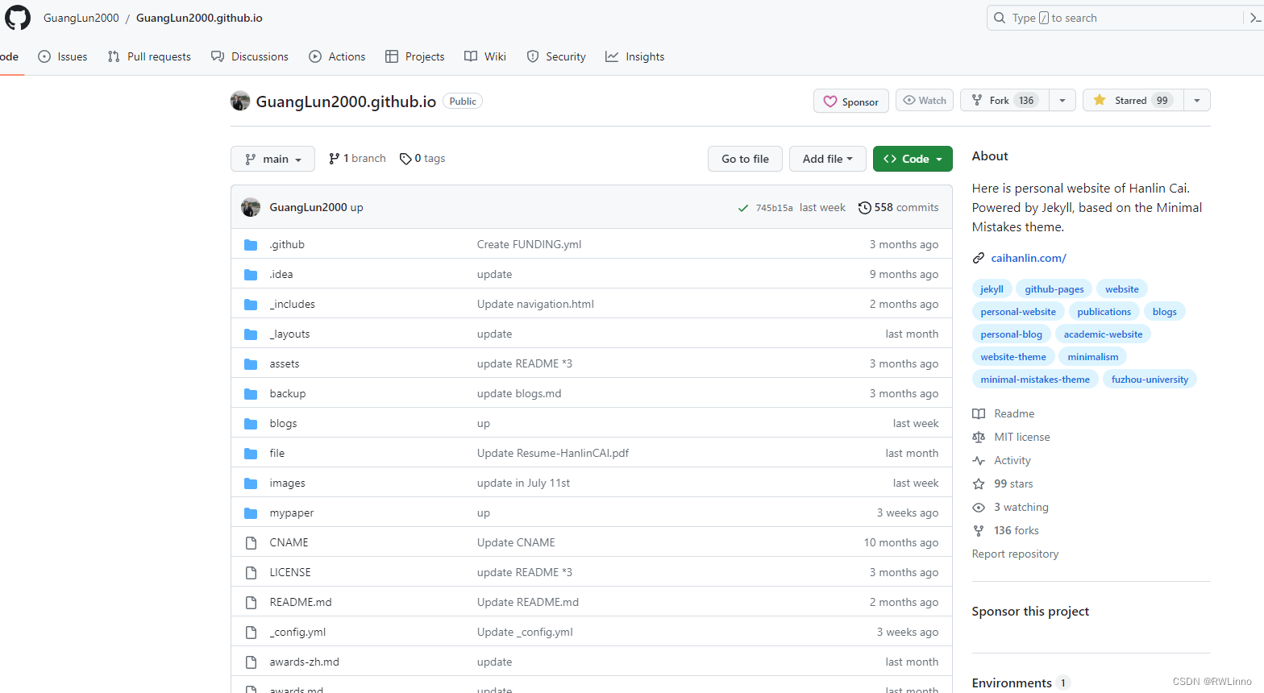Open the _layouts folder
The image size is (1264, 693).
pyautogui.click(x=289, y=334)
